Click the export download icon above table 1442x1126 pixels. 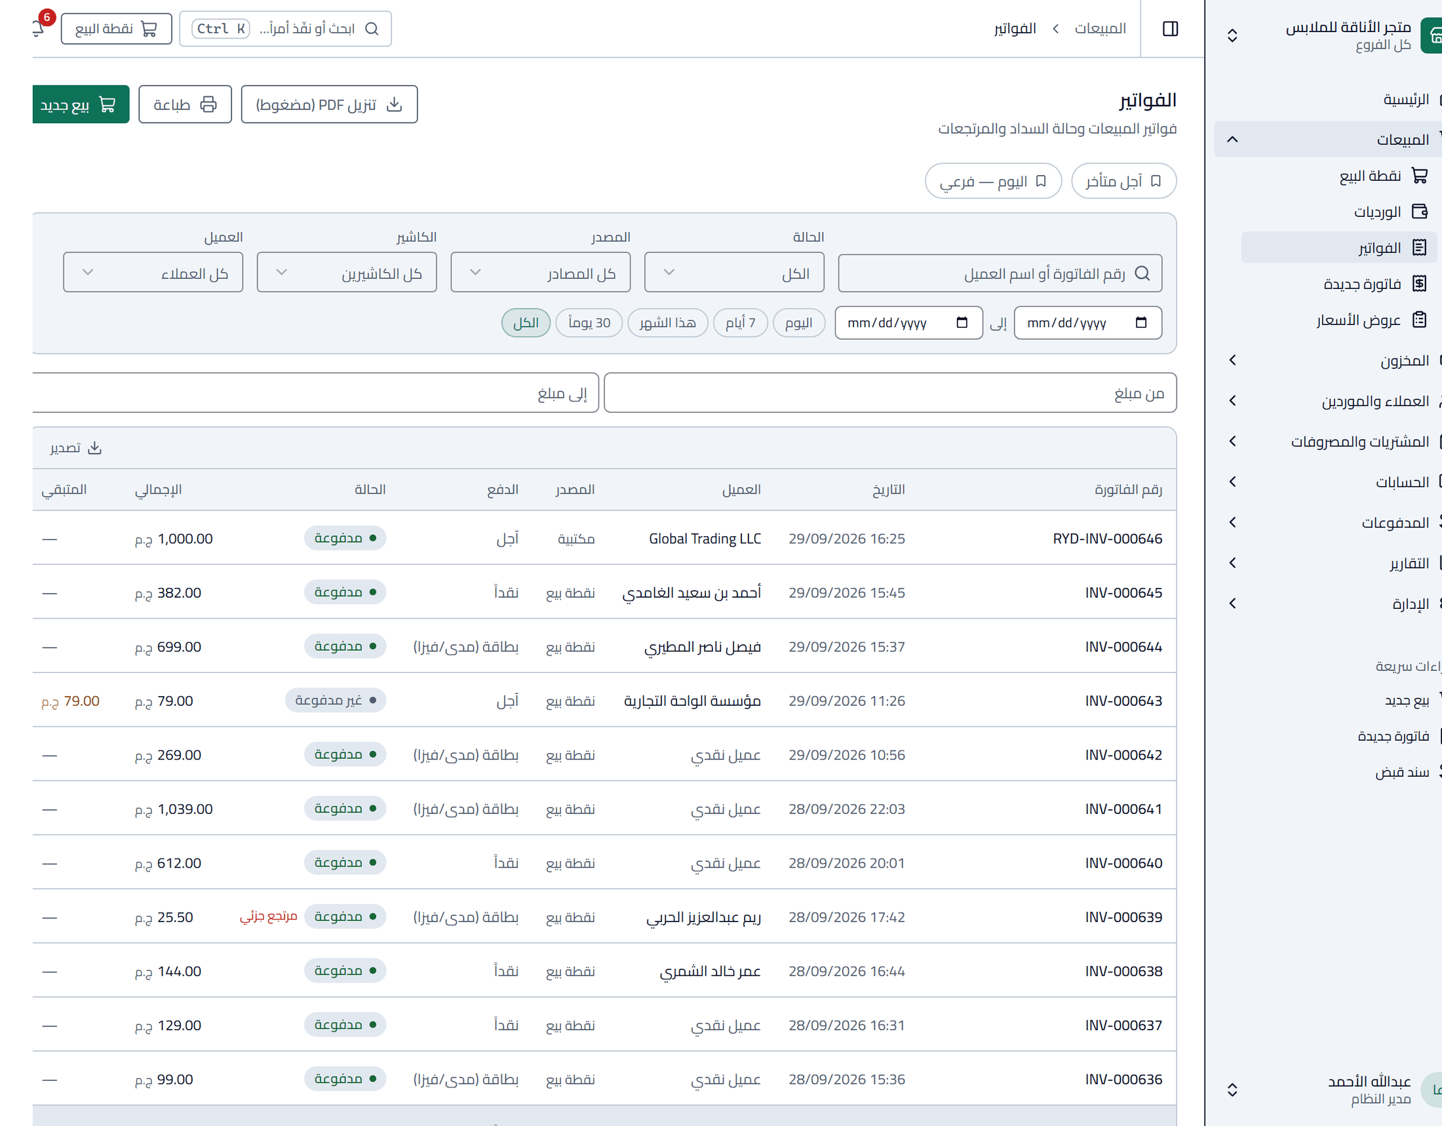95,448
